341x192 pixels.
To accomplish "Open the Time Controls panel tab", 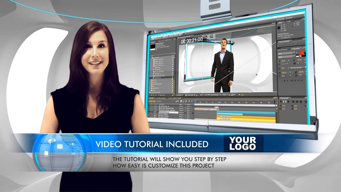I will click(284, 42).
